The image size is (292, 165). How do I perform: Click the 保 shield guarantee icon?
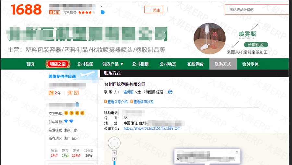click(x=70, y=93)
